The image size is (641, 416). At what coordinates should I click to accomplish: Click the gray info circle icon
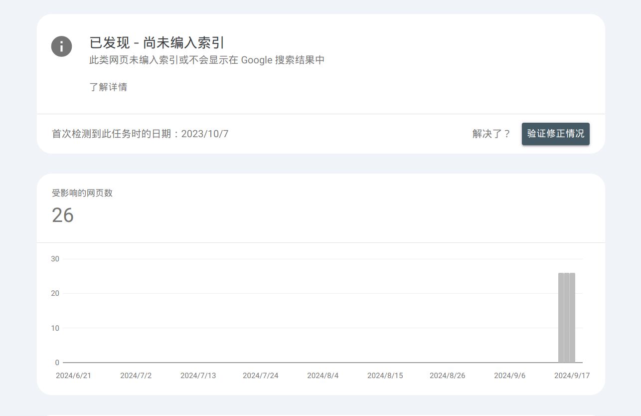[x=61, y=47]
